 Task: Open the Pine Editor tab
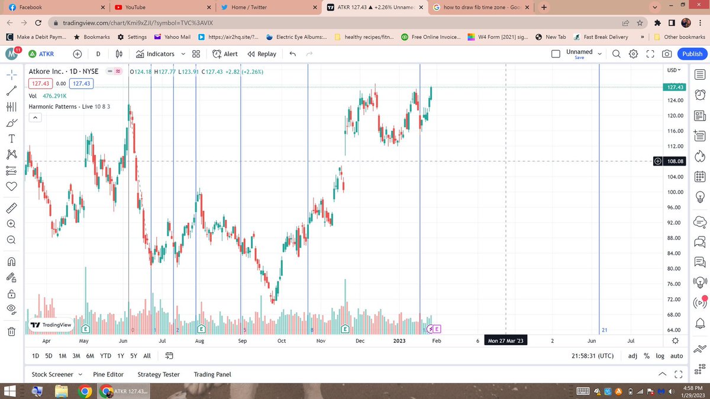pos(108,374)
